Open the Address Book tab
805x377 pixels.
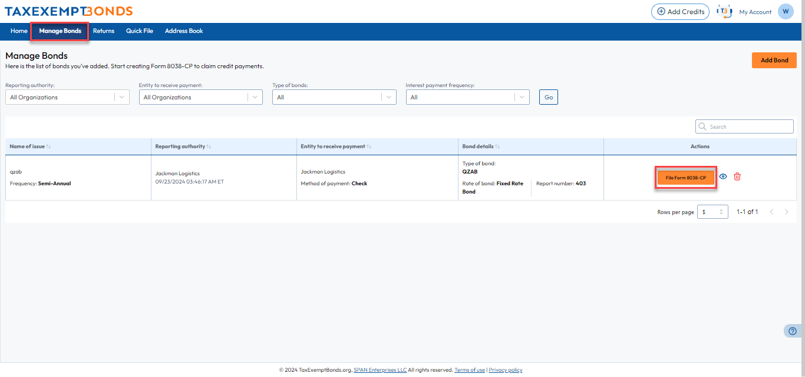[x=184, y=31]
